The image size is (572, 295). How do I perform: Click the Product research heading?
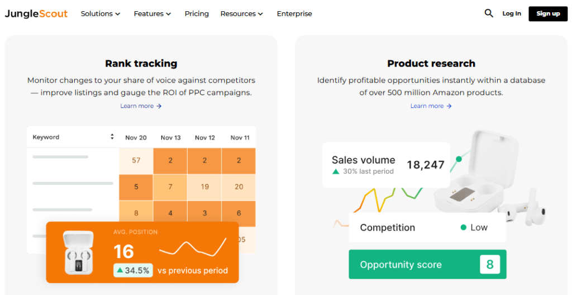pyautogui.click(x=431, y=64)
